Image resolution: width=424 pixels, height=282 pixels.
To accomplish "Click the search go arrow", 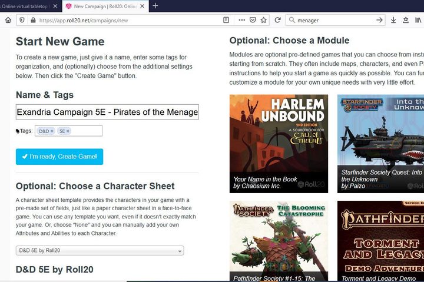I will (379, 20).
